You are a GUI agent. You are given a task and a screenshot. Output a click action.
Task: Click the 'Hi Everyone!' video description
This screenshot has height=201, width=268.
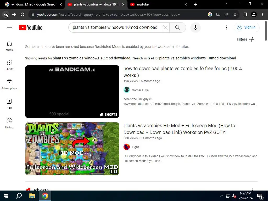(x=191, y=158)
